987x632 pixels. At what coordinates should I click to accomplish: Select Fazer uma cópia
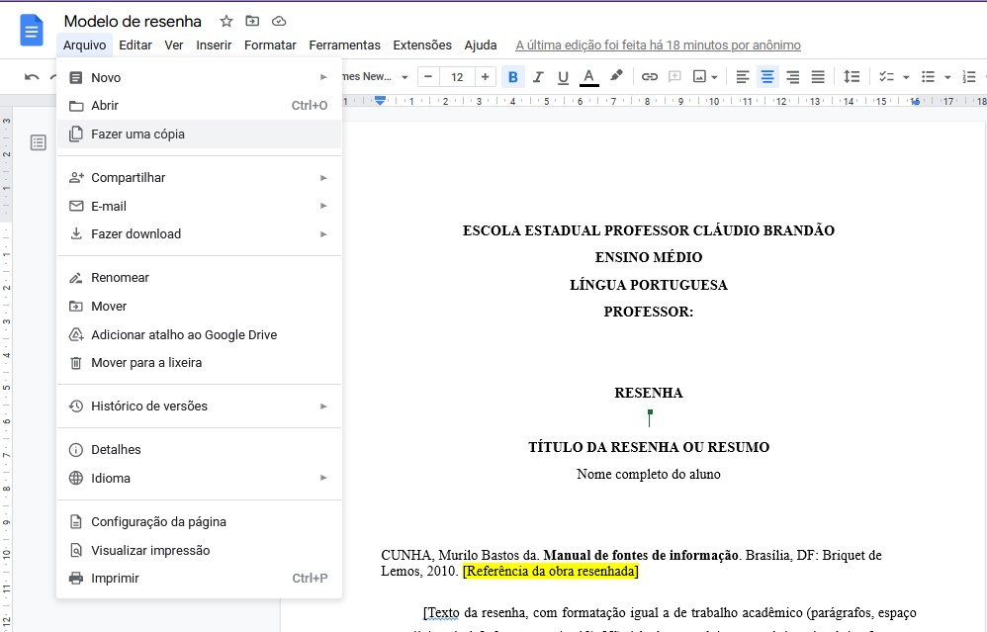click(x=199, y=134)
